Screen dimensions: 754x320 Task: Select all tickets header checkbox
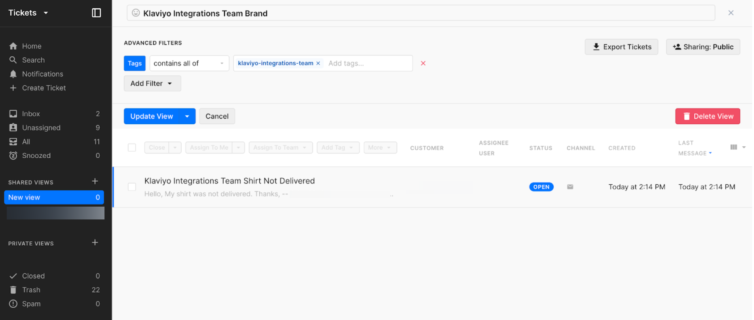(132, 148)
